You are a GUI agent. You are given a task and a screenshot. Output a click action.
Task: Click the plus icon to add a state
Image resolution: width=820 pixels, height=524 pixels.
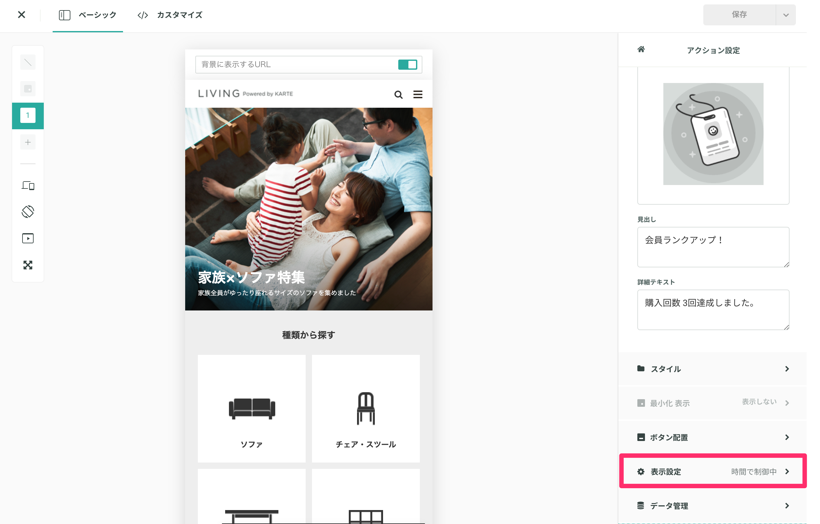click(x=28, y=142)
